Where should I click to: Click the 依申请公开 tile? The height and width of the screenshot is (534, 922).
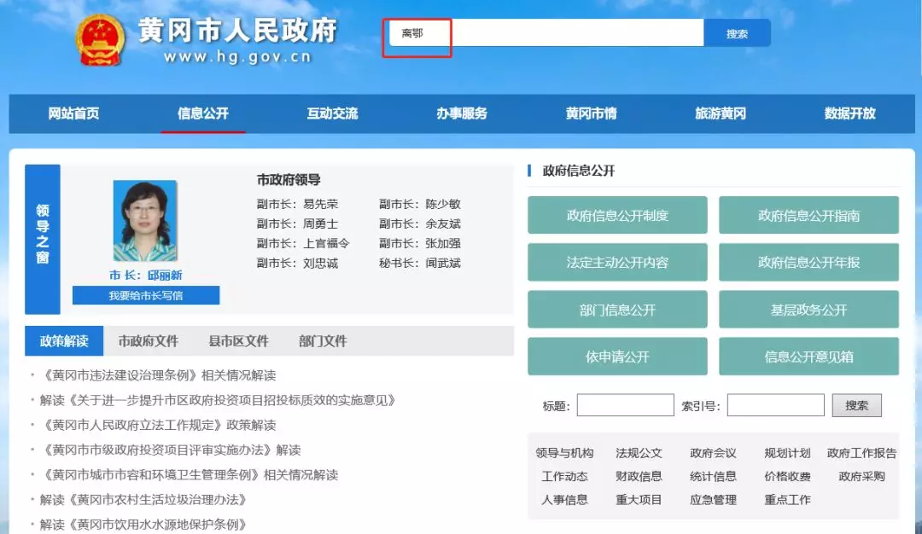click(617, 357)
